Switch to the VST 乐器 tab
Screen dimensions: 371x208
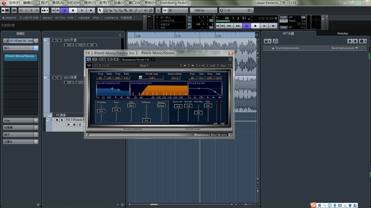(288, 34)
